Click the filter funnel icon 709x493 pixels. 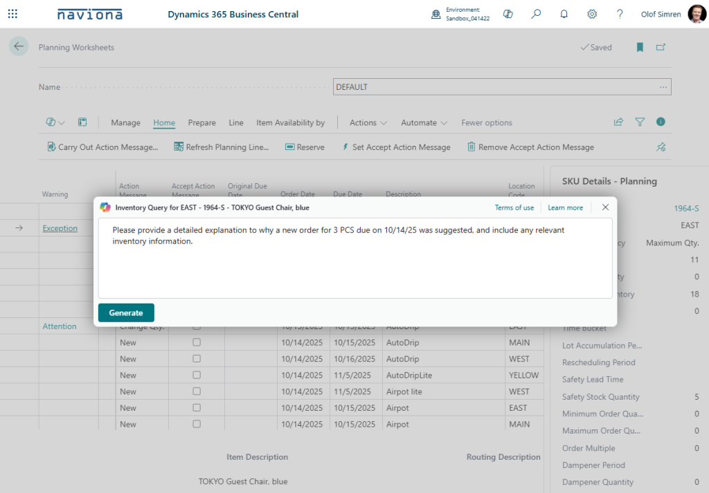[x=640, y=122]
